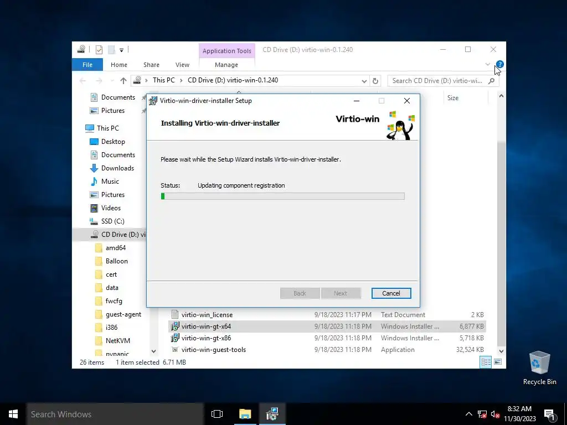Open the amd64 folder in tree

(x=115, y=248)
